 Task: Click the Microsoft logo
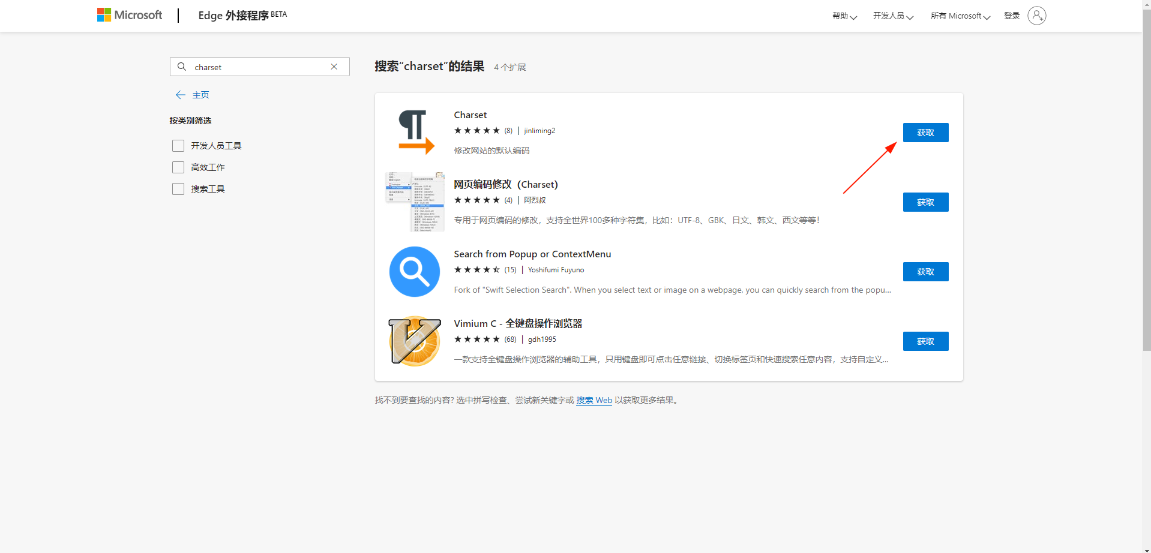pos(129,15)
